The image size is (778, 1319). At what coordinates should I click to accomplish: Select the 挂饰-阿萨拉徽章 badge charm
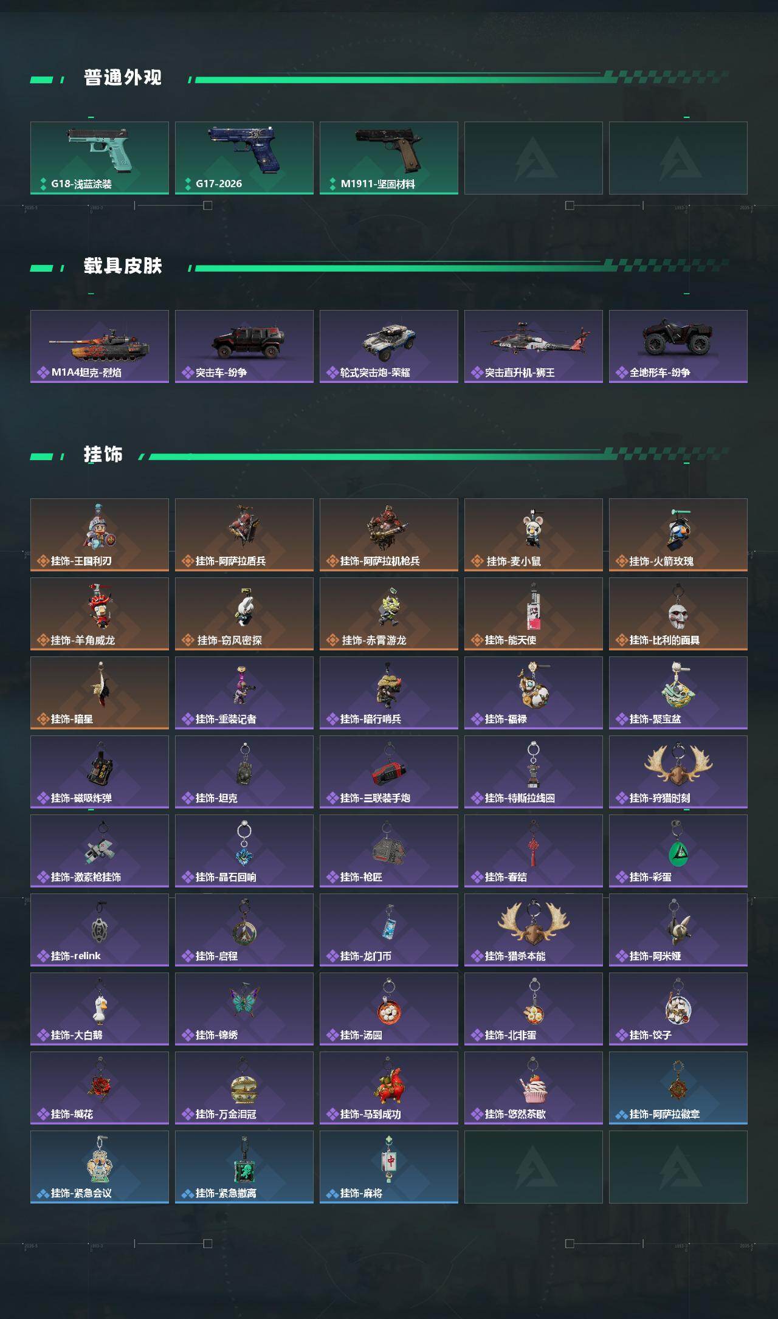coord(678,1088)
